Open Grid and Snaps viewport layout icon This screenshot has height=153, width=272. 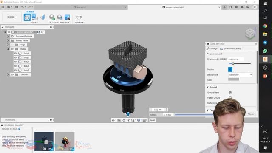tap(144, 120)
